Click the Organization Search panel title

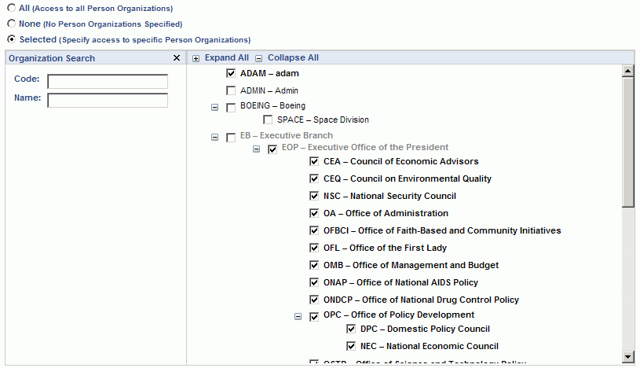(x=52, y=58)
